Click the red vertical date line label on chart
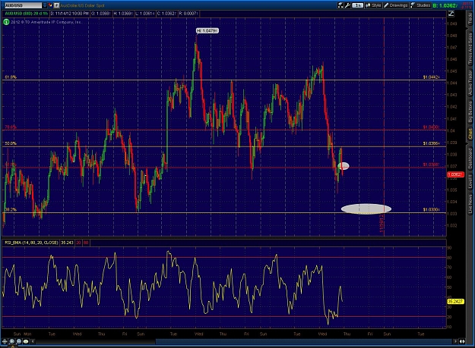The image size is (475, 348). (382, 224)
